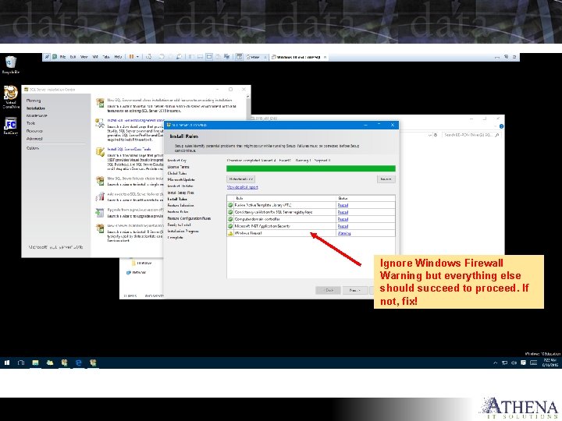Open the File menu in VMware toolbar
Image resolution: width=562 pixels, height=421 pixels.
62,57
